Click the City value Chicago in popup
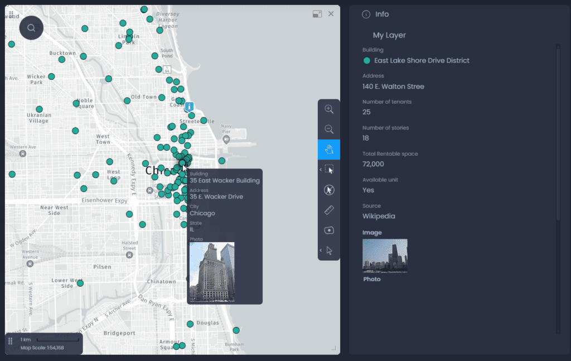Image resolution: width=571 pixels, height=361 pixels. [x=202, y=214]
